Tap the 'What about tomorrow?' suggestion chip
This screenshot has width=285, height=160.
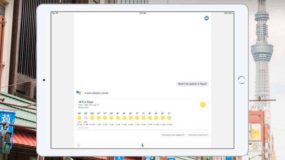(198, 134)
